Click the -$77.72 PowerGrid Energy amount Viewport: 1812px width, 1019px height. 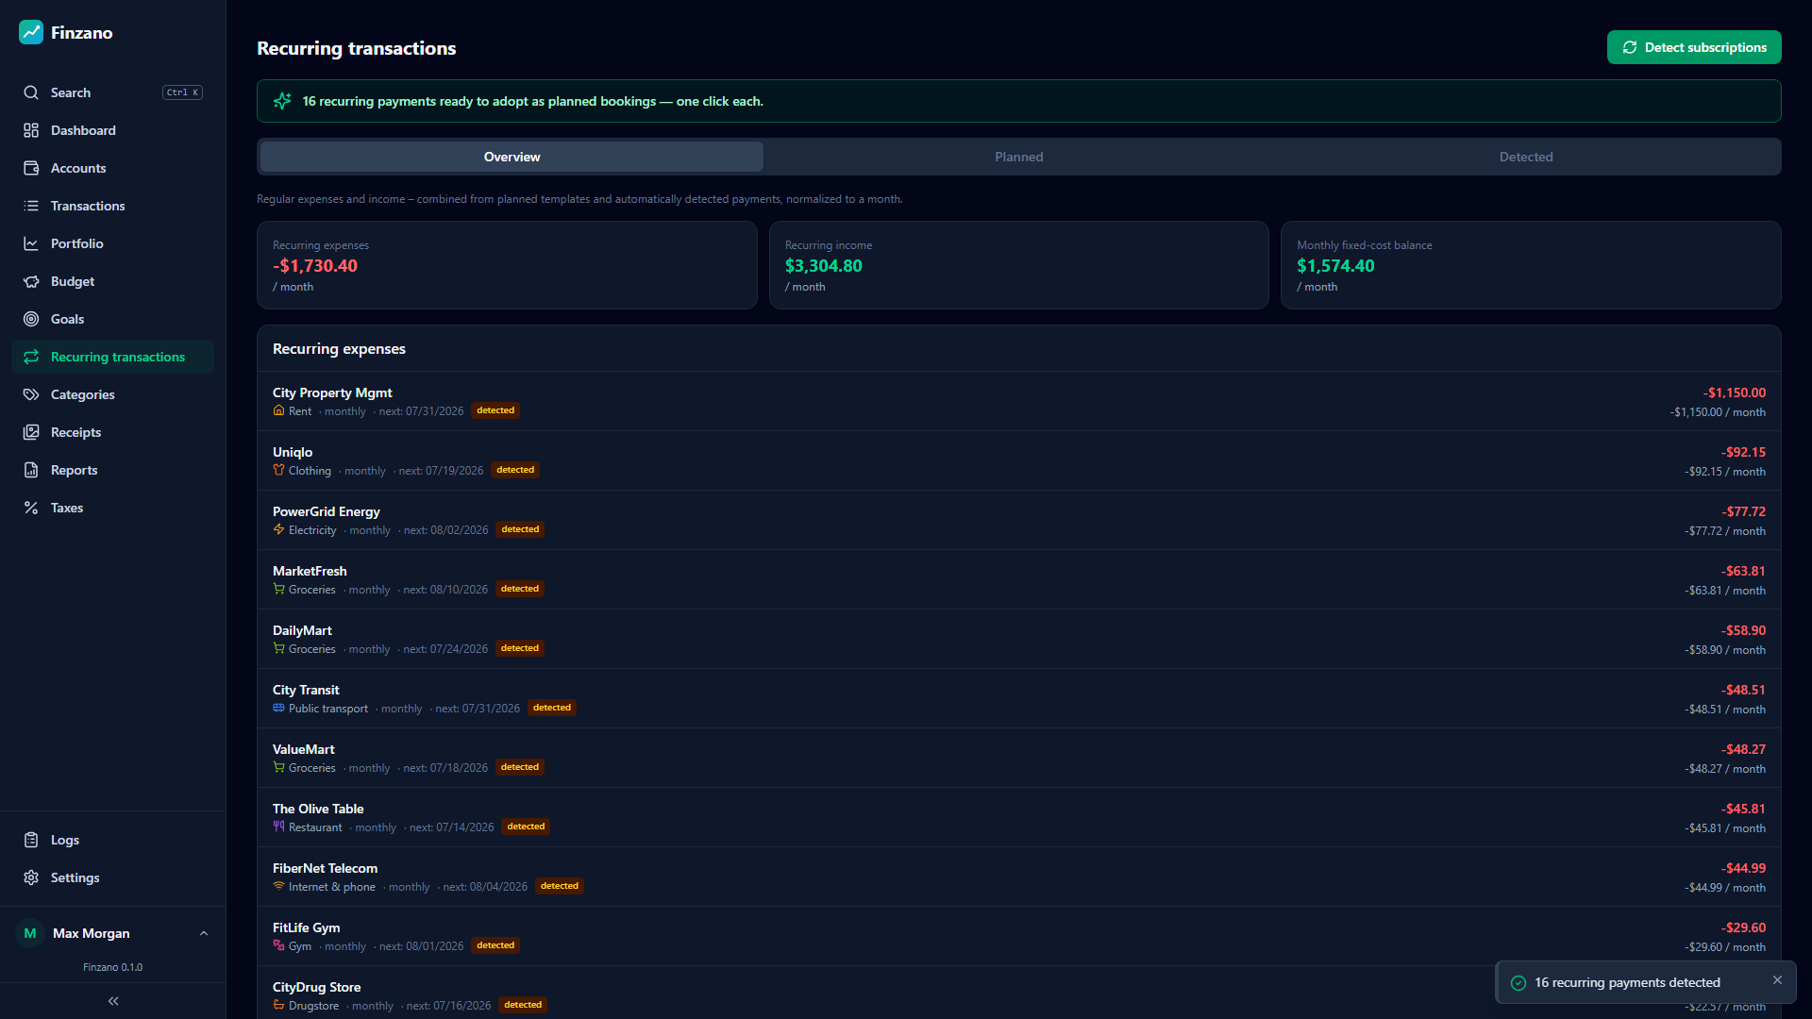point(1743,511)
